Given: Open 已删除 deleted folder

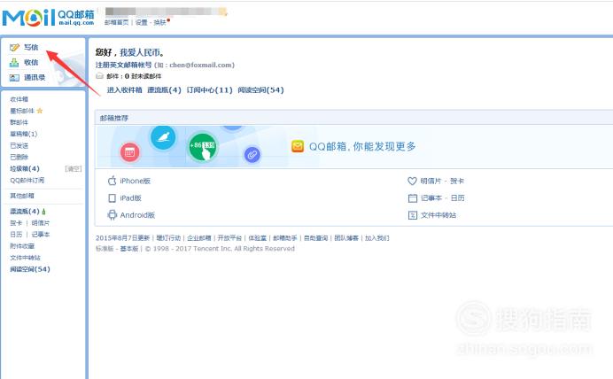Looking at the screenshot, I should 19,157.
